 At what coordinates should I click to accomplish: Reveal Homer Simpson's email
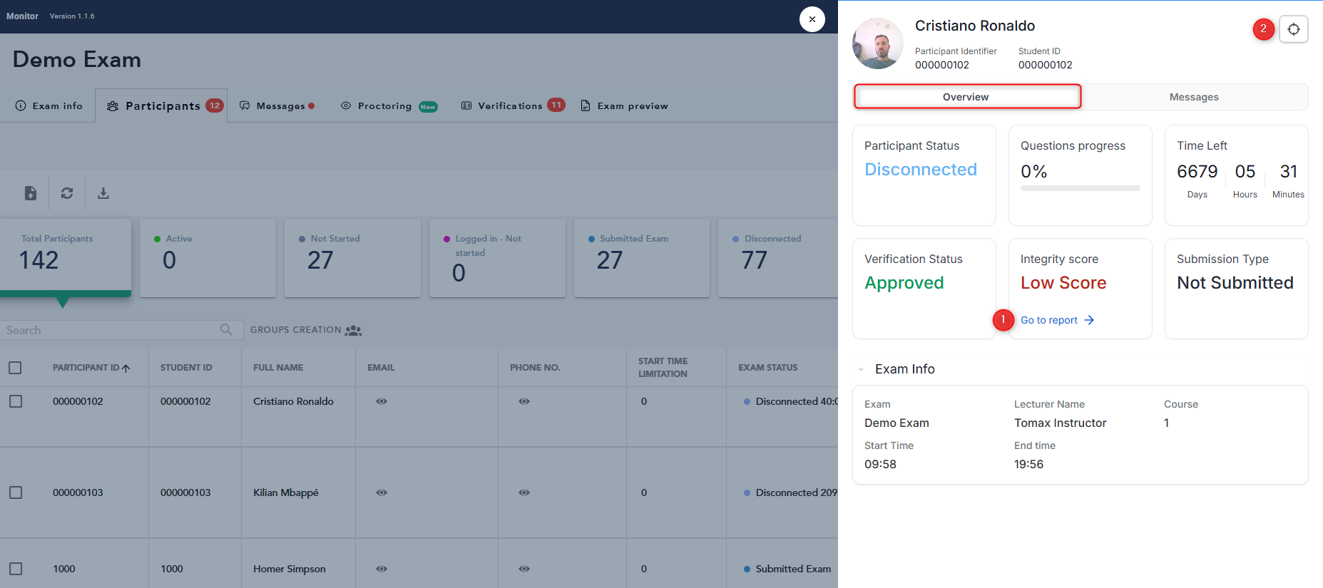[382, 569]
